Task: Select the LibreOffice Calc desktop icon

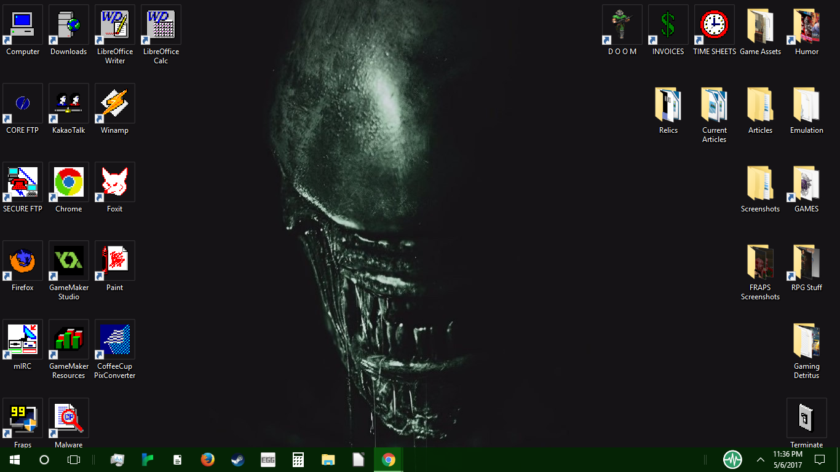Action: point(161,25)
